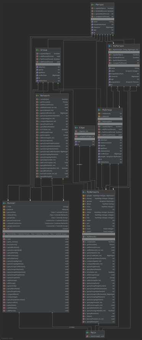
Task: Select the run() method in Runner
Action: point(36,239)
